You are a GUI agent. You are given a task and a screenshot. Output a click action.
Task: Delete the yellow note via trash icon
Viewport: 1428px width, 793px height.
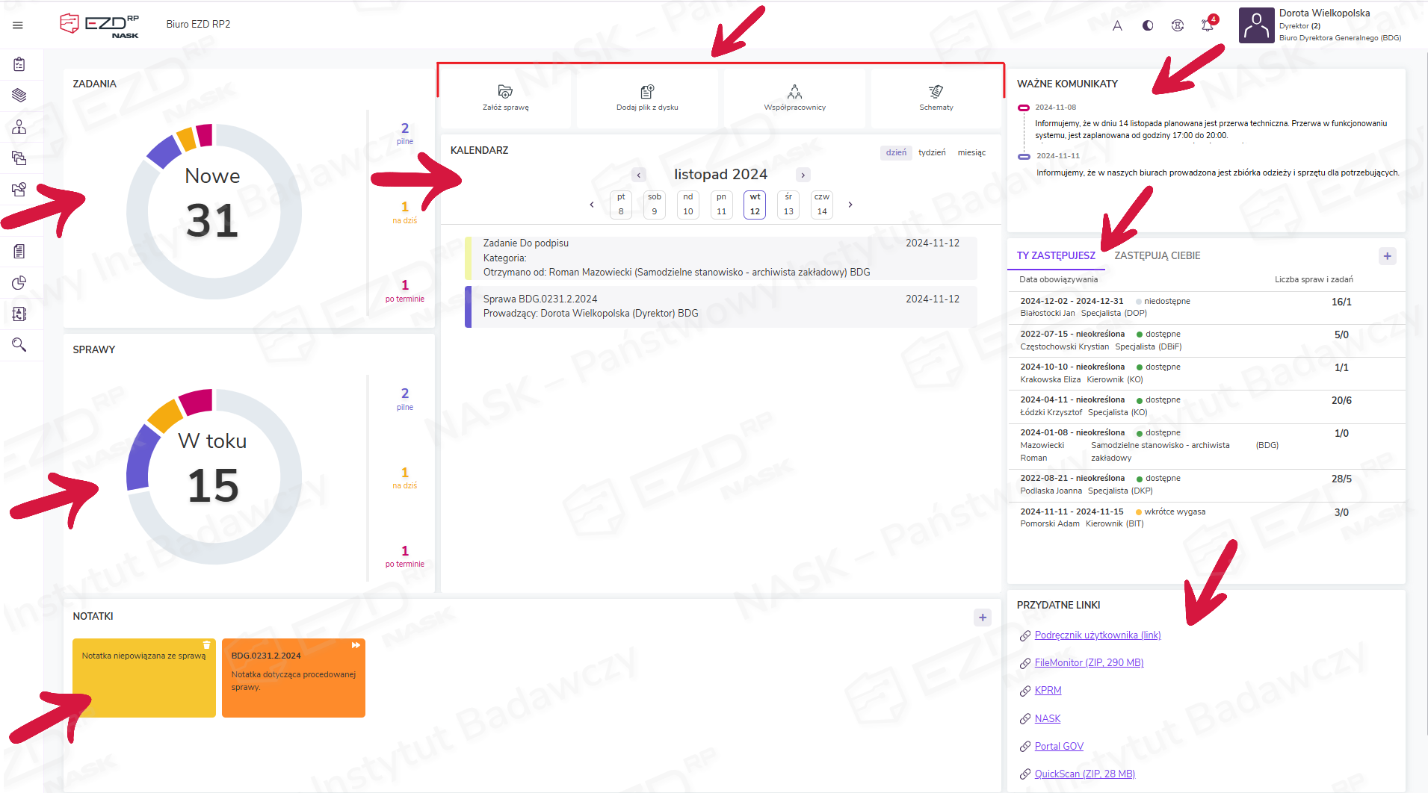point(207,645)
